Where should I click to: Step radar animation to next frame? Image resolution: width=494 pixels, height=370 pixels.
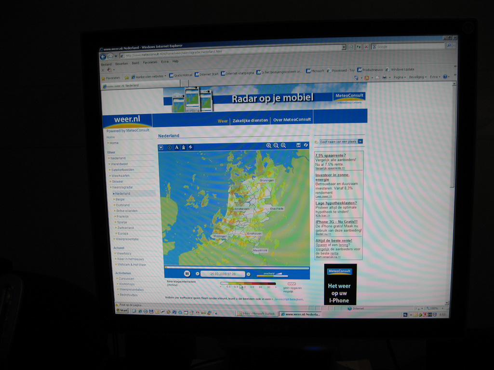[x=248, y=274]
